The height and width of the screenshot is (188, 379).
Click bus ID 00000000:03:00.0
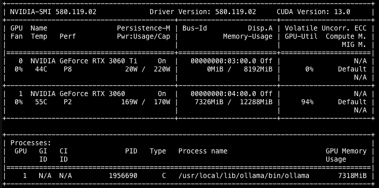(x=223, y=61)
